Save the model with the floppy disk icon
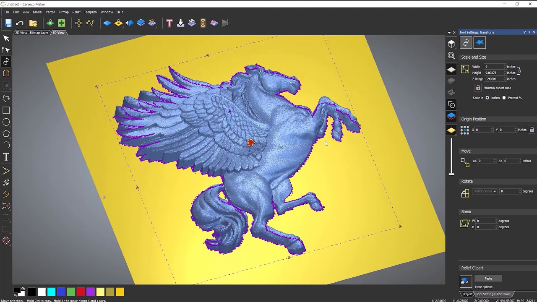Image resolution: width=537 pixels, height=302 pixels. click(x=8, y=23)
